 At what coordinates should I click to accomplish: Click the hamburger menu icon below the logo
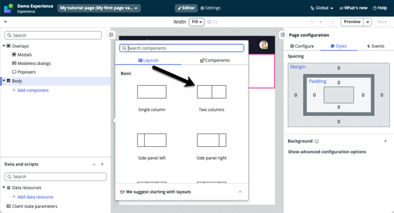point(6,21)
